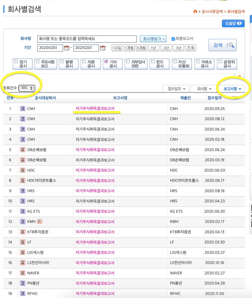Image resolution: width=252 pixels, height=298 pixels.
Task: Select the 2년 period button
Action: [x=166, y=48]
